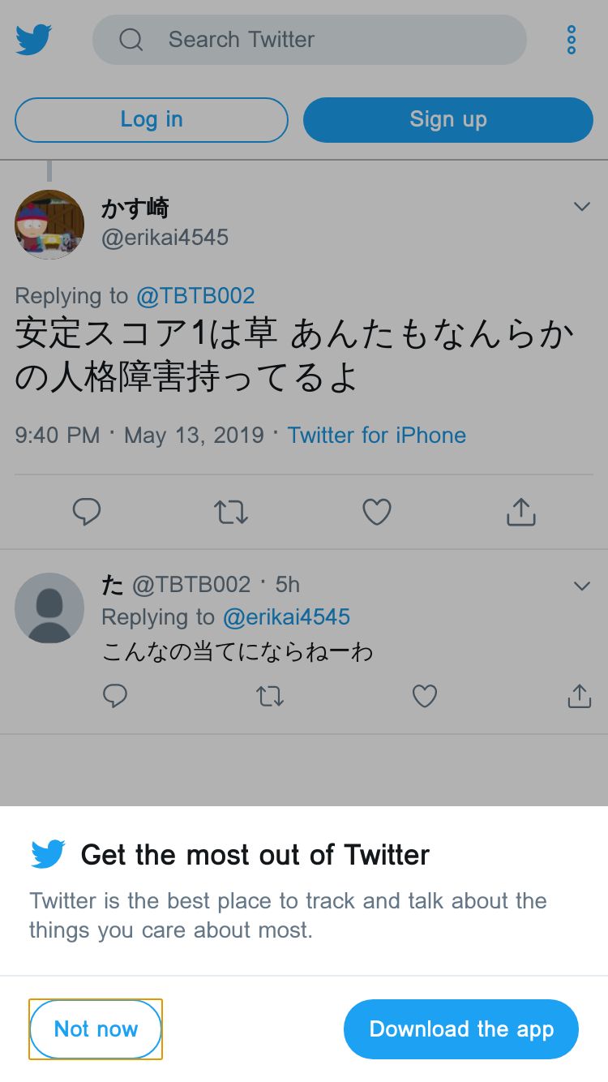The height and width of the screenshot is (1082, 608).
Task: Tap Download the app button
Action: [x=461, y=1028]
